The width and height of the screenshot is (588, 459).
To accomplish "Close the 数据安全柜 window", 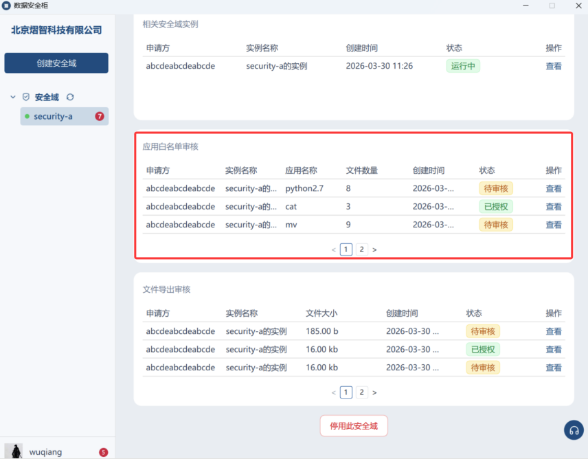I will click(578, 5).
